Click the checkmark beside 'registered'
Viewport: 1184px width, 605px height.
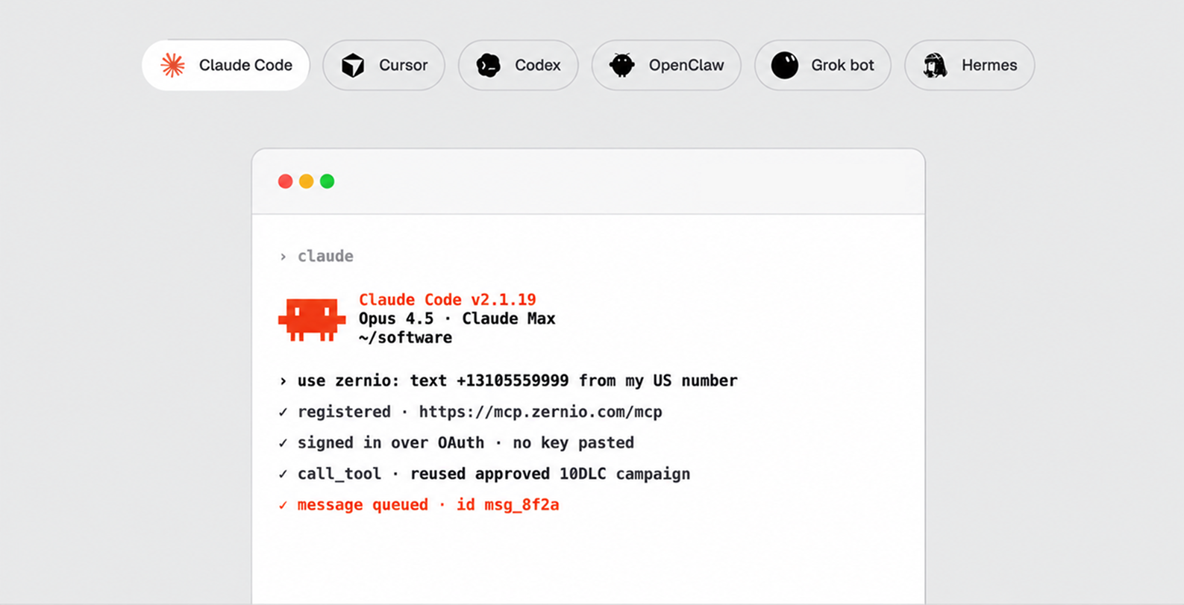point(283,412)
